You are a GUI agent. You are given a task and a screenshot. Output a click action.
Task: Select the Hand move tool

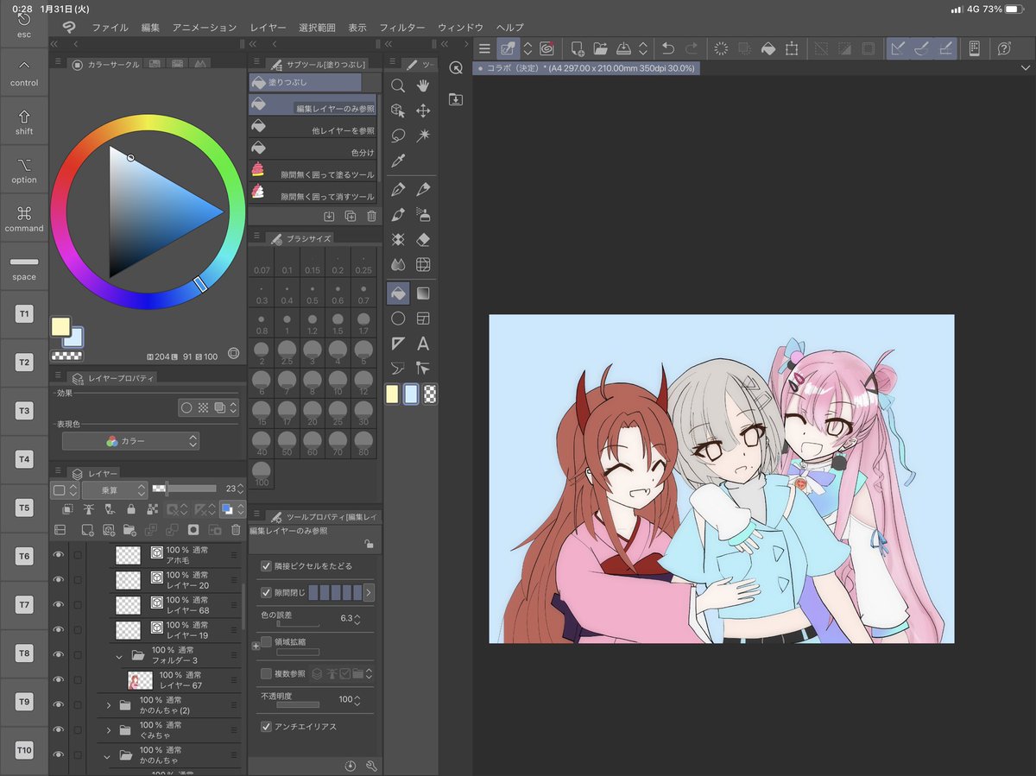pos(423,85)
